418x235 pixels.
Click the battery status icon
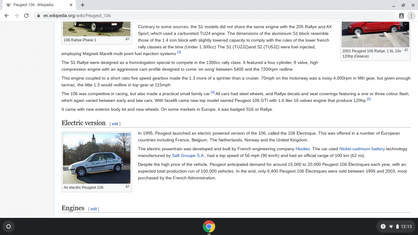(x=397, y=227)
